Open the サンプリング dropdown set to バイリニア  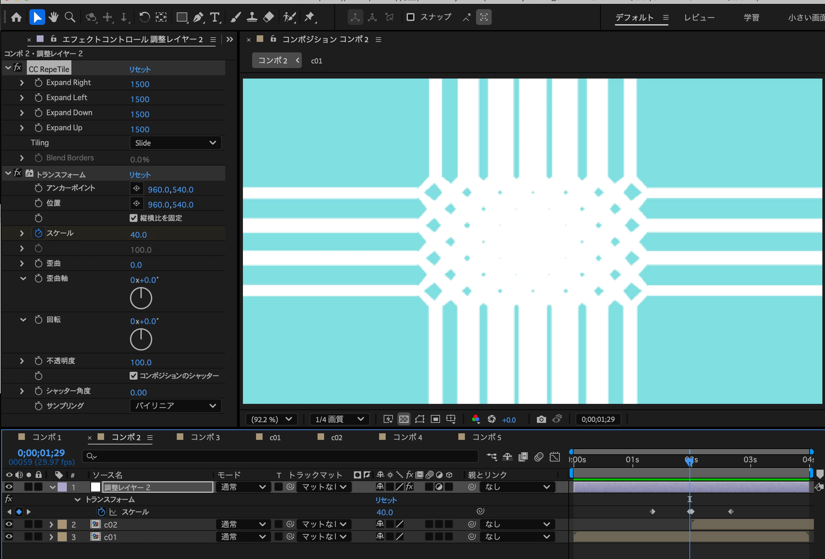175,406
